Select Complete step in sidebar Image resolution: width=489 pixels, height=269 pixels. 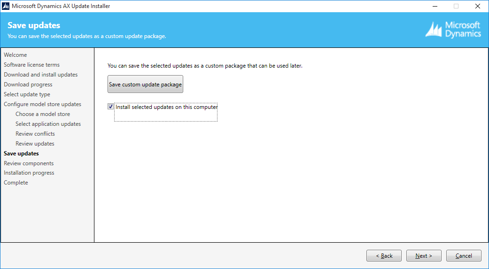(x=16, y=183)
